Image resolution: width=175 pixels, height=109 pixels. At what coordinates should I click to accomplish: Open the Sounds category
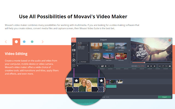(80, 44)
